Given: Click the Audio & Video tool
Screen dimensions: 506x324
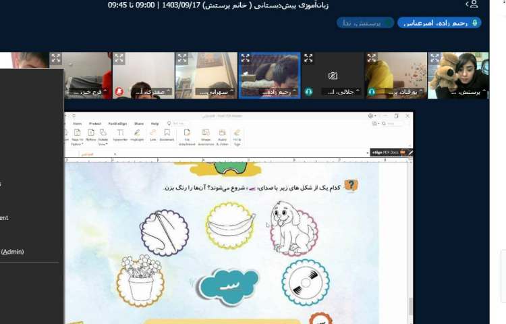Looking at the screenshot, I should tap(222, 137).
